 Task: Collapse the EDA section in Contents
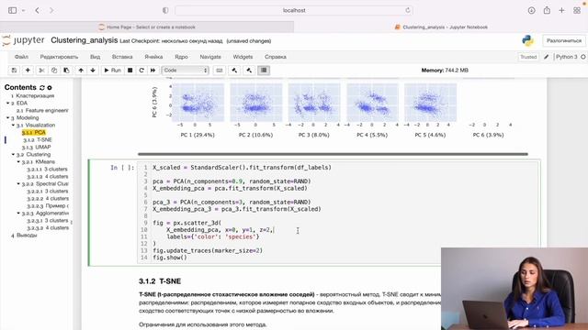8,103
